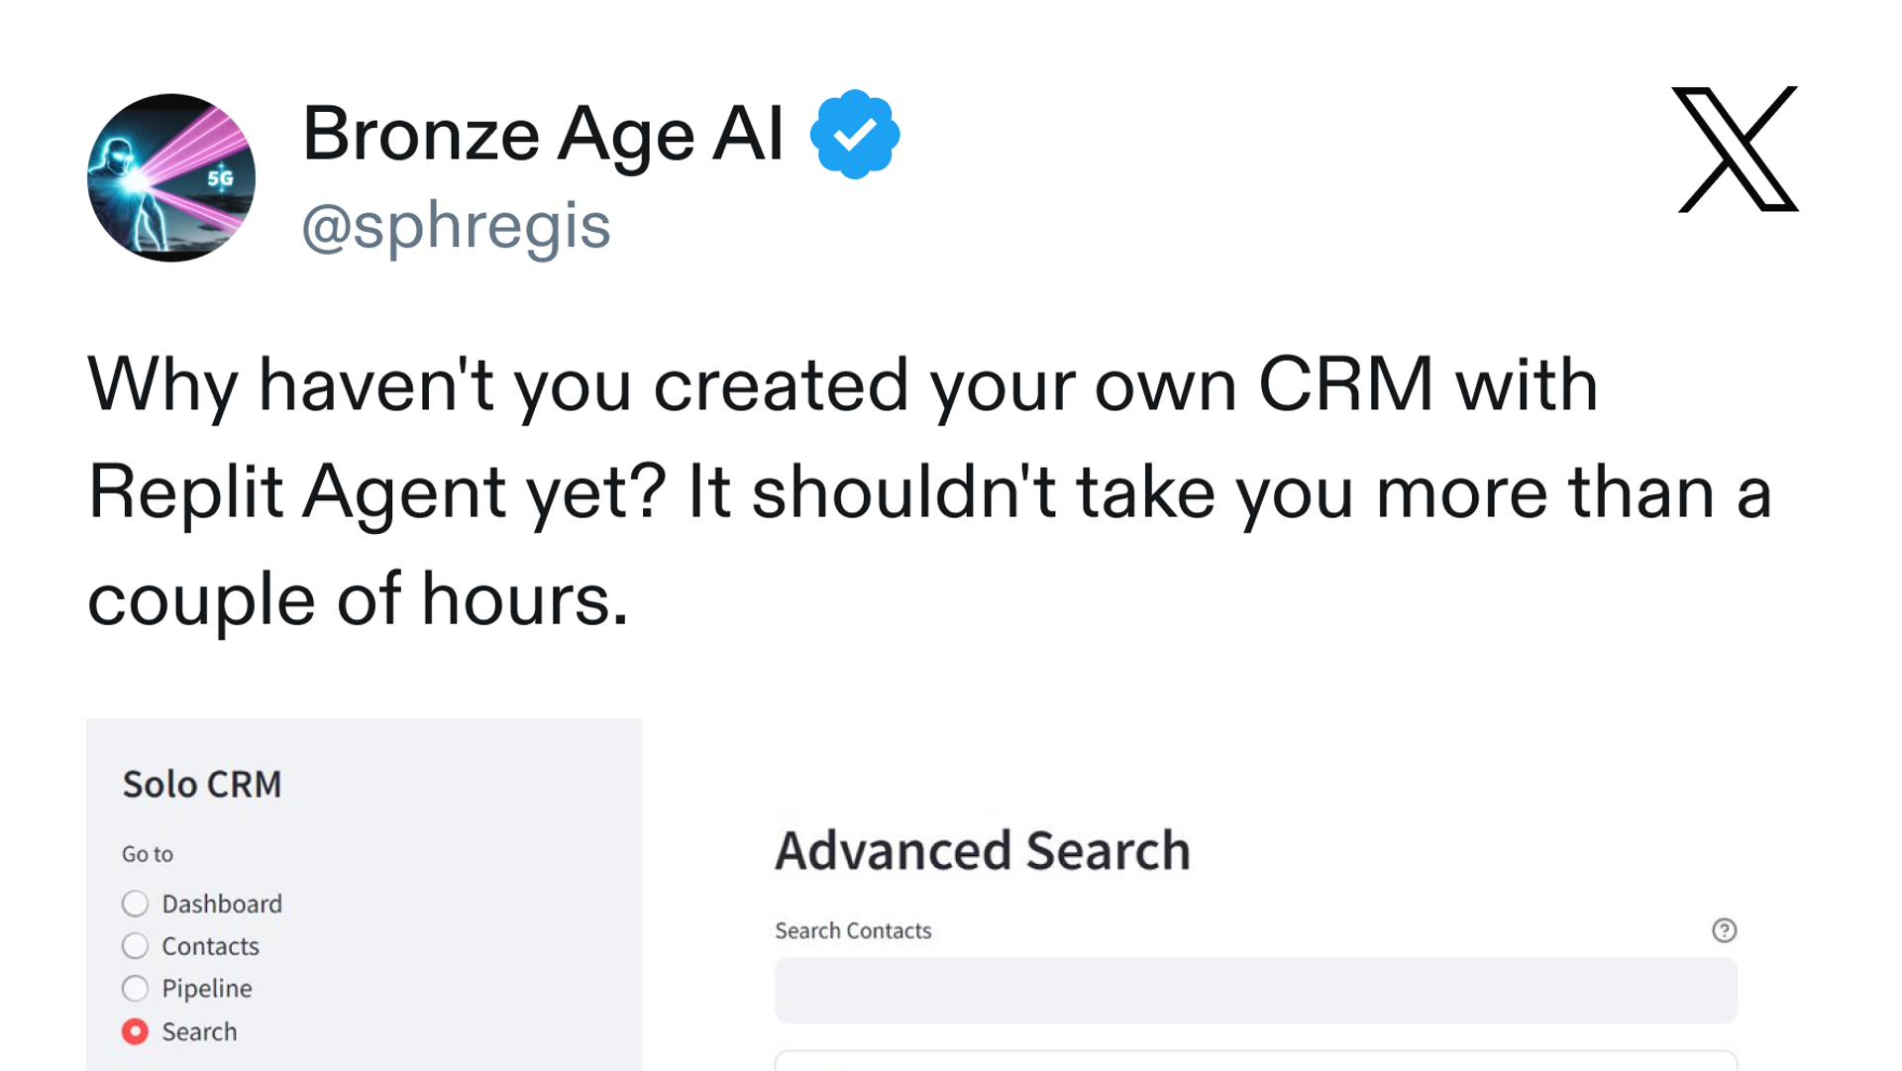Click the Go to label
The height and width of the screenshot is (1071, 1902).
(148, 854)
